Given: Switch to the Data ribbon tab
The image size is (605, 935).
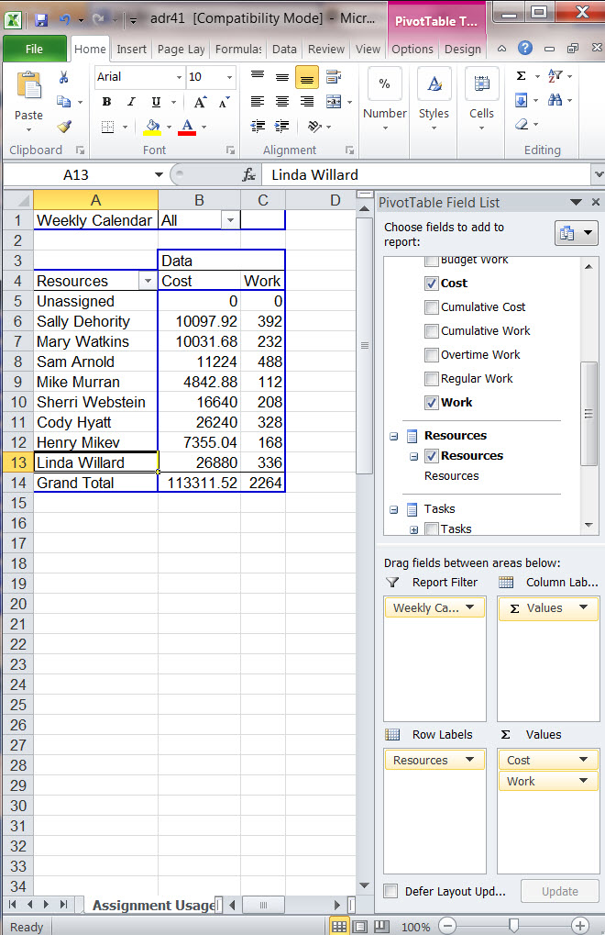Looking at the screenshot, I should point(284,50).
